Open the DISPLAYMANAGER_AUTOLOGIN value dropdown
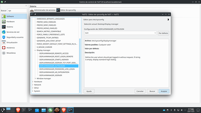Viewport: 201px width, 113px height. click(120, 33)
